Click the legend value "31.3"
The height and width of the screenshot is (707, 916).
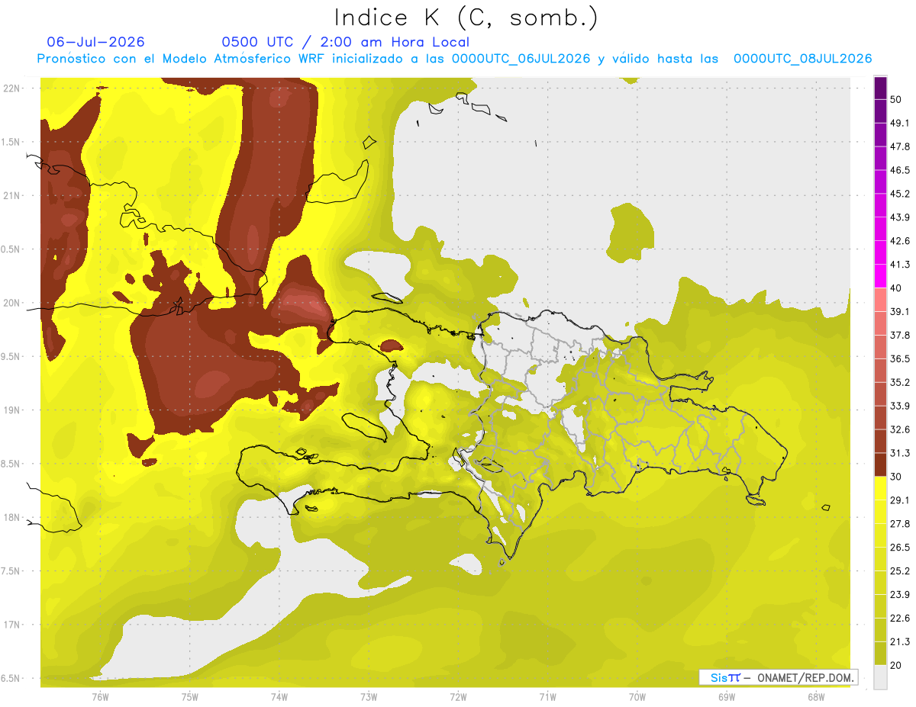(x=900, y=453)
